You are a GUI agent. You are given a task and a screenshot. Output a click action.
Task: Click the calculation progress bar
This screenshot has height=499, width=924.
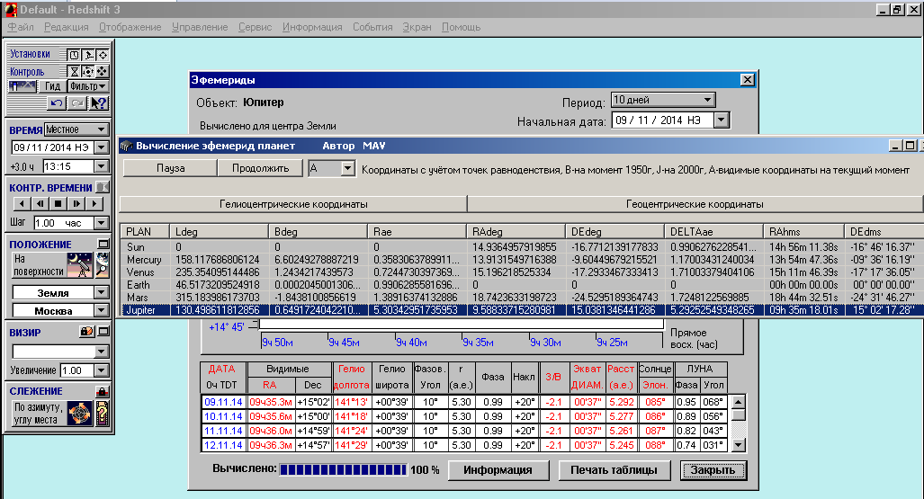tap(342, 469)
